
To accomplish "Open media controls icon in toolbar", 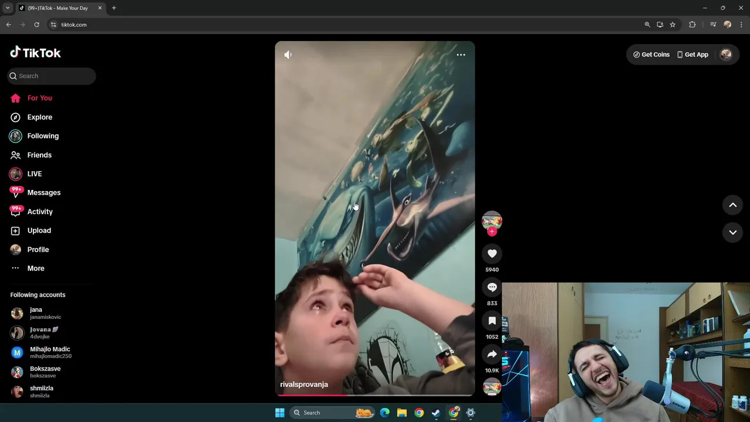I will (713, 25).
